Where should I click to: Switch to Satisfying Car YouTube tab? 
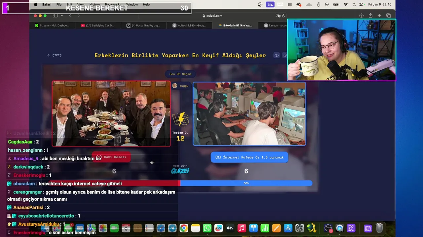[x=97, y=25]
